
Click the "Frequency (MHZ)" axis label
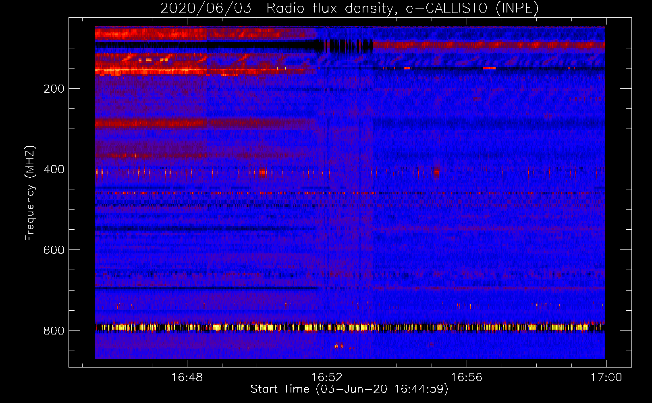30,193
